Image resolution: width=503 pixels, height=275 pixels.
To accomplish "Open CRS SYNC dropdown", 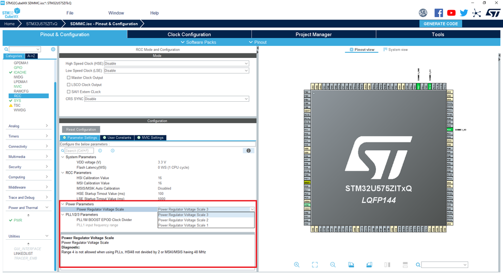I will tap(166, 99).
